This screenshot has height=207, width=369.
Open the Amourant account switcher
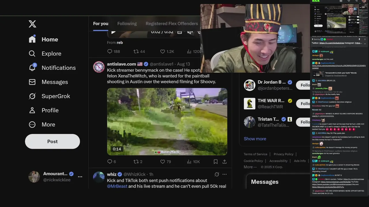coord(55,177)
